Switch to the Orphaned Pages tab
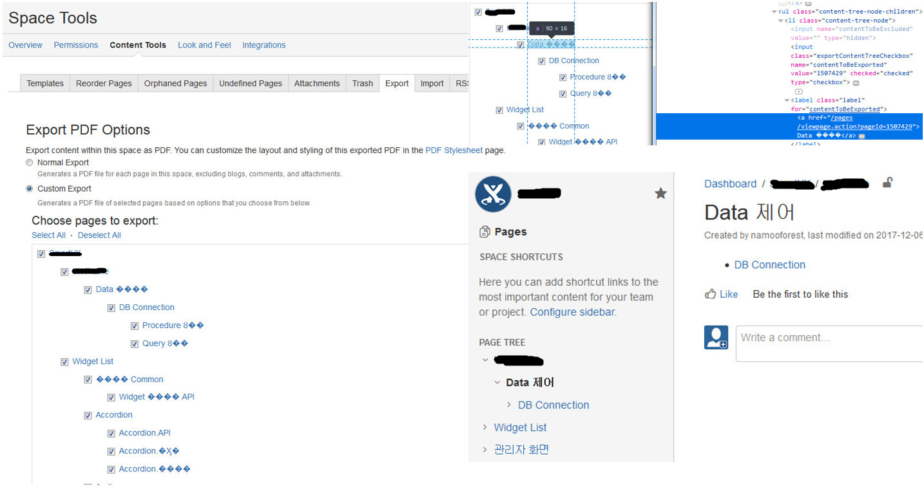This screenshot has width=924, height=487. tap(175, 83)
